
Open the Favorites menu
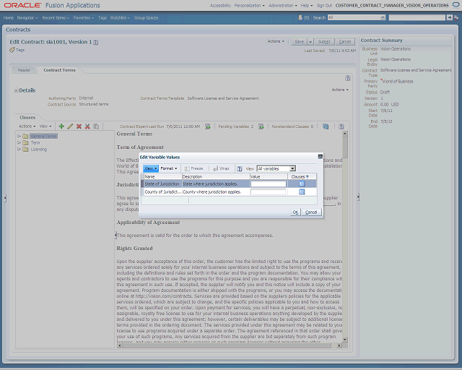click(x=84, y=17)
